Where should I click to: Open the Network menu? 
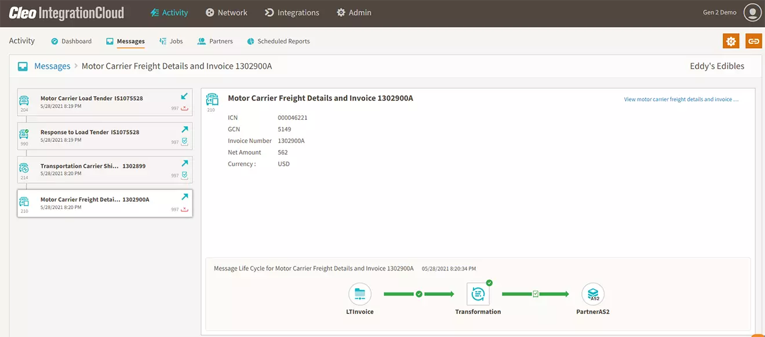click(226, 13)
